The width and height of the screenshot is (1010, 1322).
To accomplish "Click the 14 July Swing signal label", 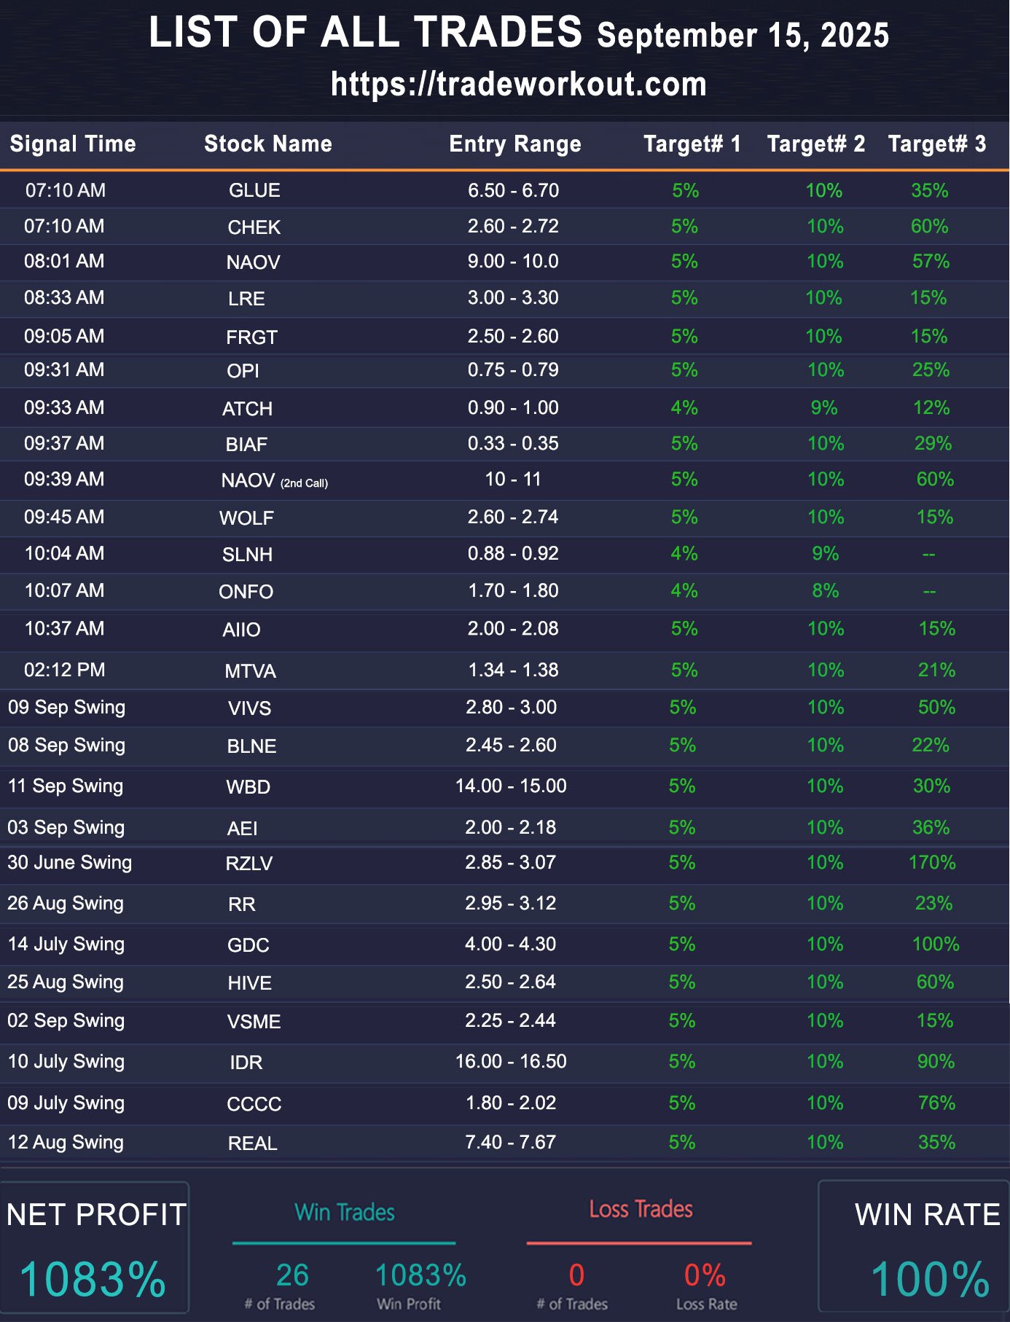I will click(x=66, y=944).
